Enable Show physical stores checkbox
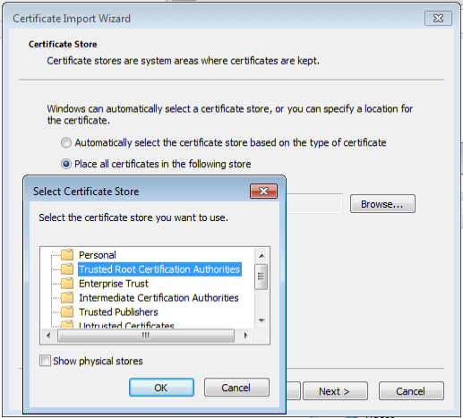The width and height of the screenshot is (463, 418). (45, 361)
